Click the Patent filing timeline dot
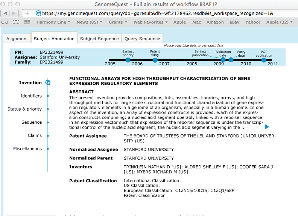 pyautogui.click(x=155, y=60)
